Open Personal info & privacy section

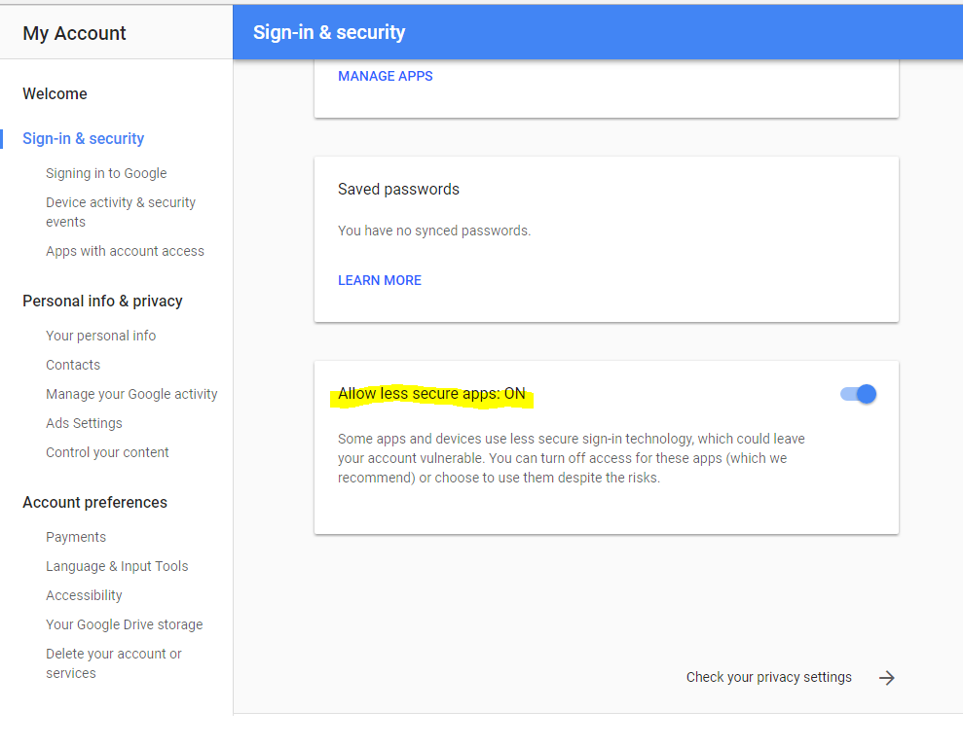tap(102, 302)
